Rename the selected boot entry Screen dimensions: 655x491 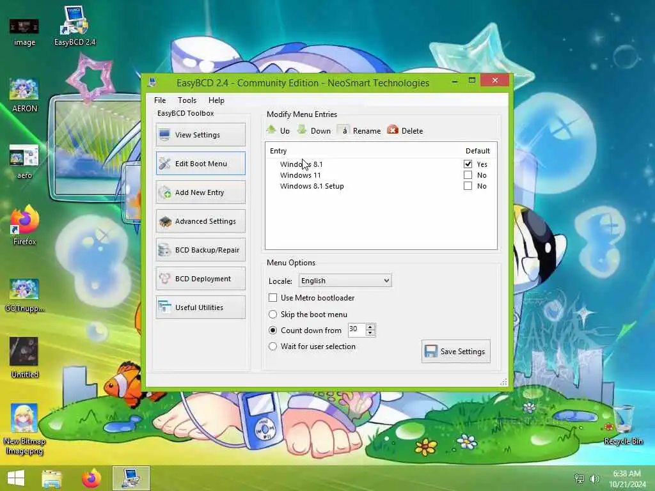[359, 130]
